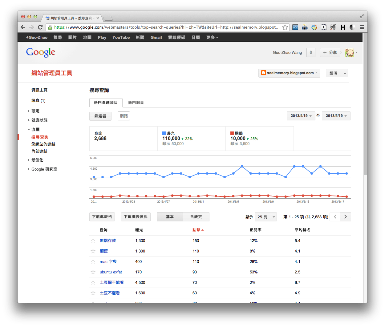385x327 pixels.
Task: Expand the 設定 section in the sidebar
Action: coord(35,111)
